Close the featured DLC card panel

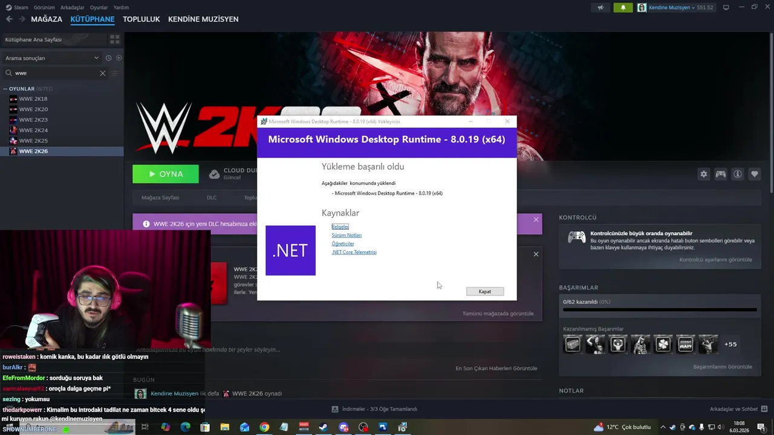536,254
